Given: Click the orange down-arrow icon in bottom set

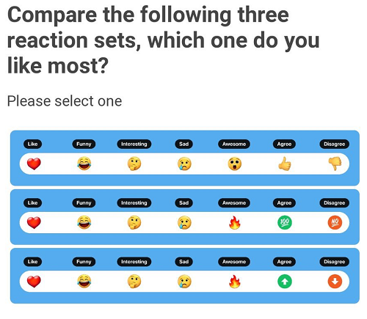Looking at the screenshot, I should coord(335,282).
